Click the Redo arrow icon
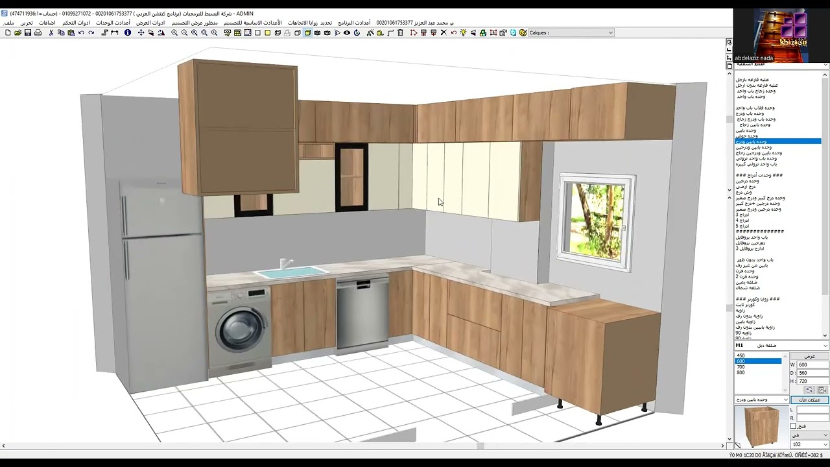The image size is (830, 467). (91, 32)
